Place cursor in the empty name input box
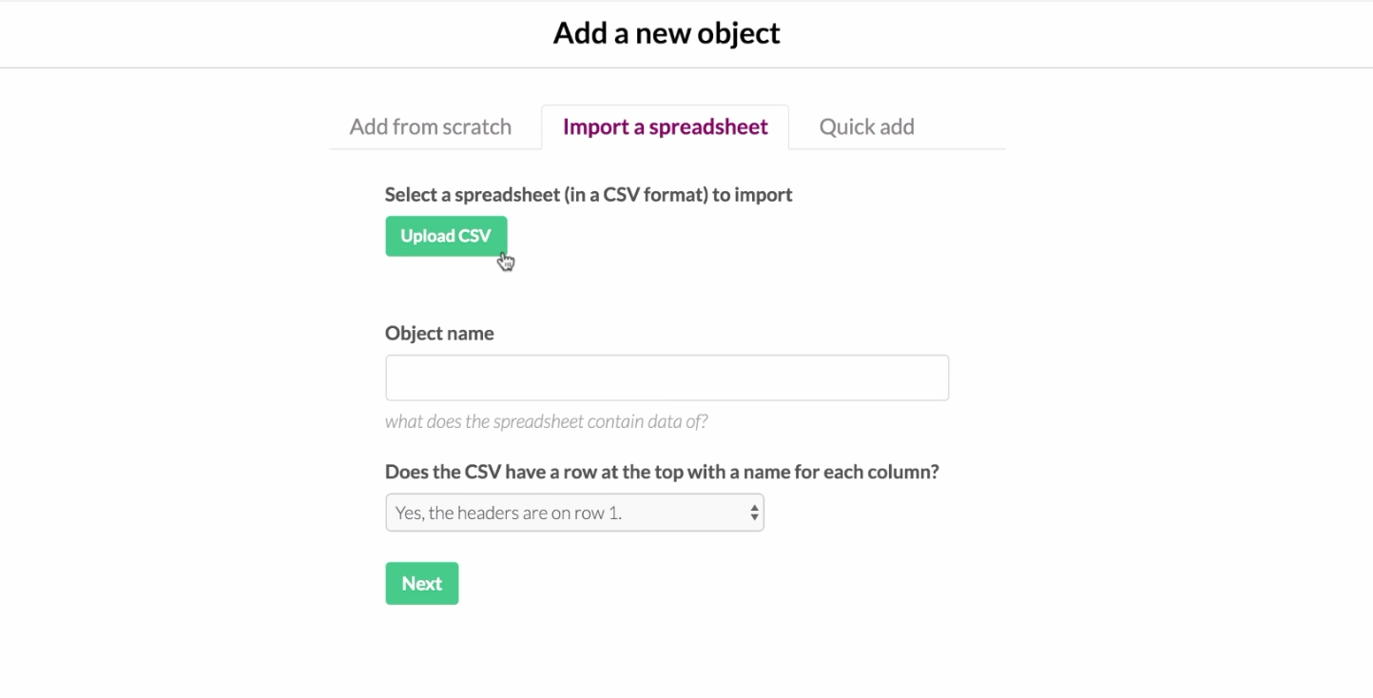 pos(667,378)
